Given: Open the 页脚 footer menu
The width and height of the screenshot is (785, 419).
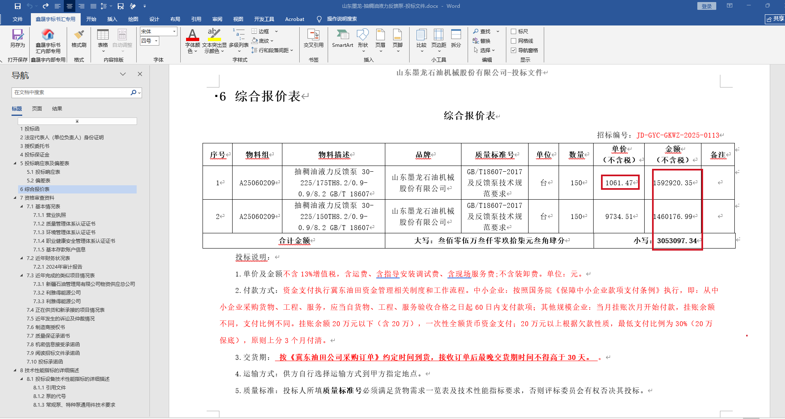Looking at the screenshot, I should coord(398,41).
